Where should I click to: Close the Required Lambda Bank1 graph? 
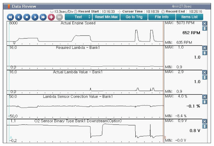(x=205, y=48)
